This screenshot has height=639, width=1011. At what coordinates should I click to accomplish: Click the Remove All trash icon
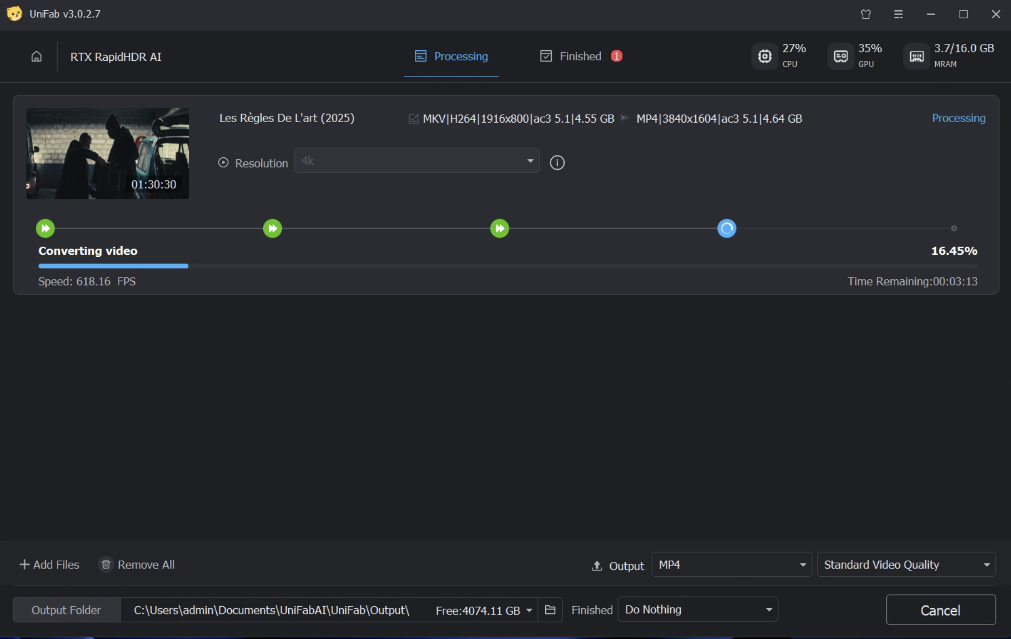[x=106, y=564]
